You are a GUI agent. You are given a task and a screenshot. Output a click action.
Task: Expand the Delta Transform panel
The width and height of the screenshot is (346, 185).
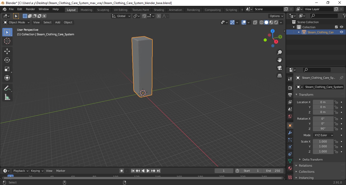tap(312, 160)
